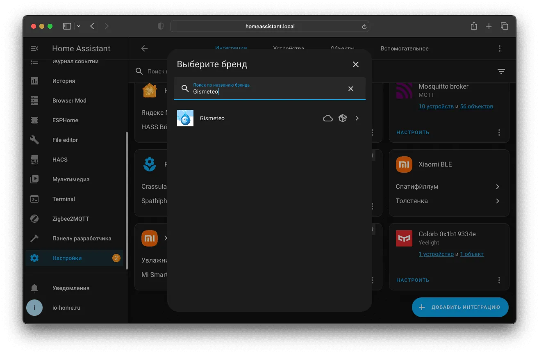Close the brand selection dialog
Screen dimensions: 539x354
(356, 64)
